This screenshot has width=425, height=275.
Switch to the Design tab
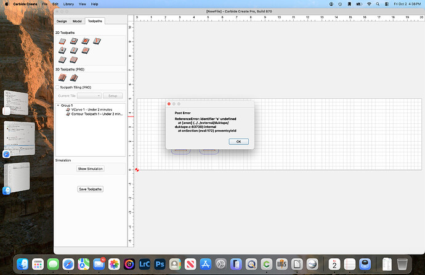[x=62, y=21]
